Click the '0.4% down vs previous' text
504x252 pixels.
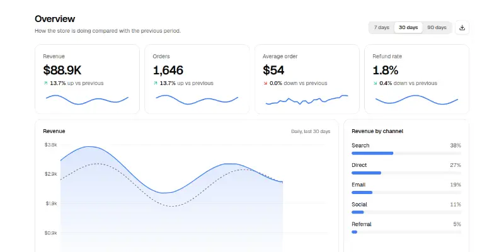click(x=408, y=83)
